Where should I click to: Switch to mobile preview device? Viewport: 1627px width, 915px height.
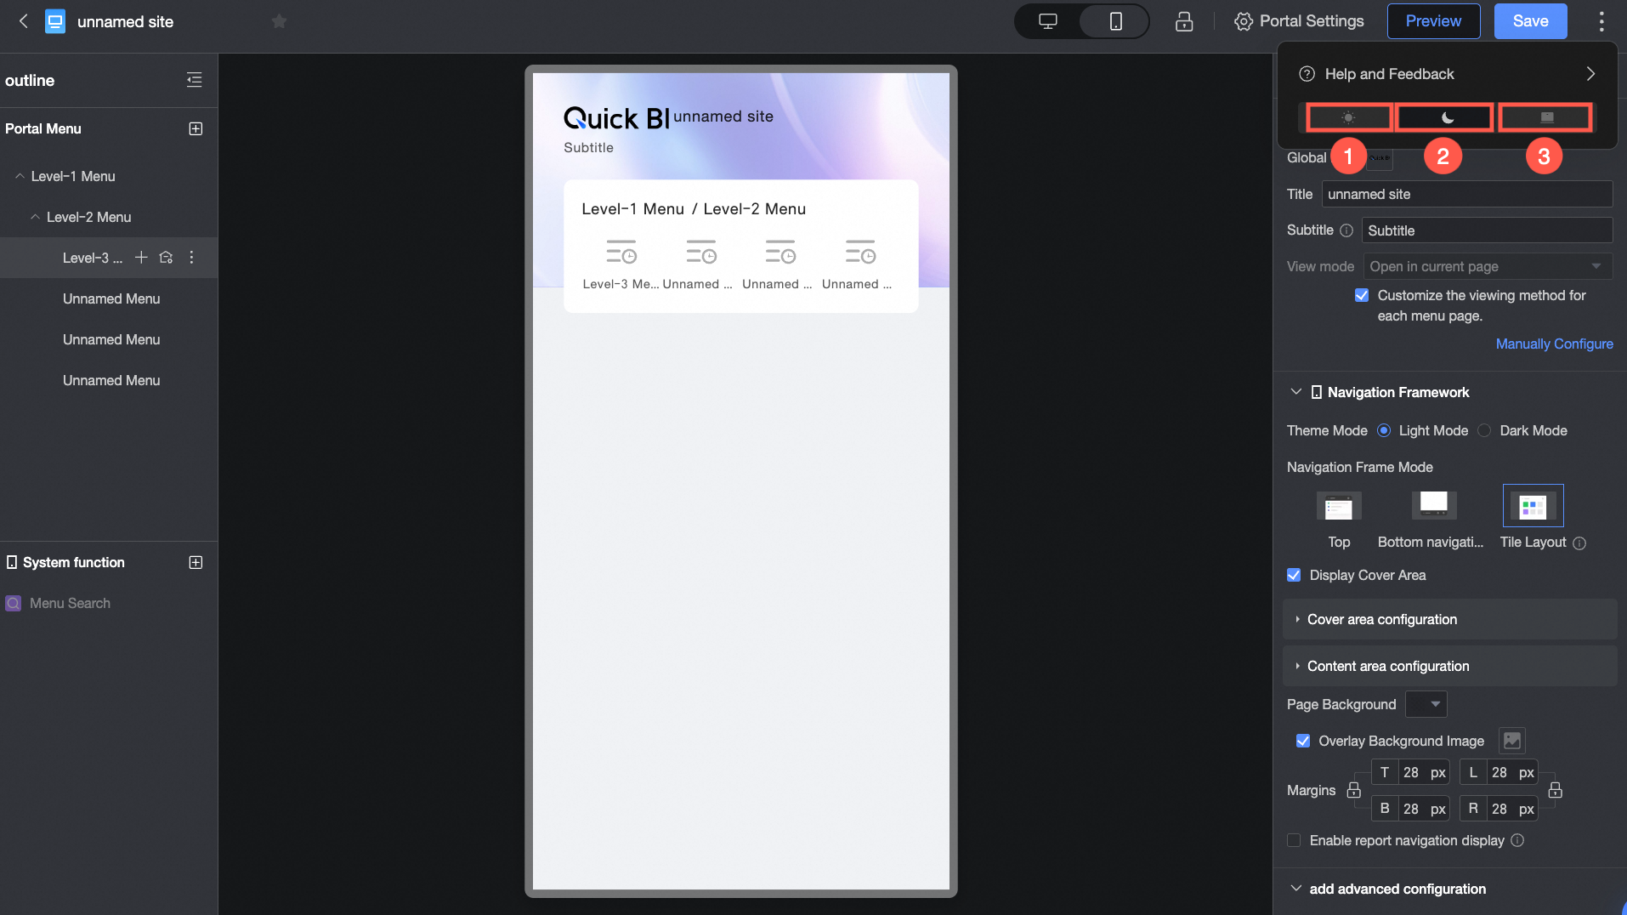(x=1115, y=21)
